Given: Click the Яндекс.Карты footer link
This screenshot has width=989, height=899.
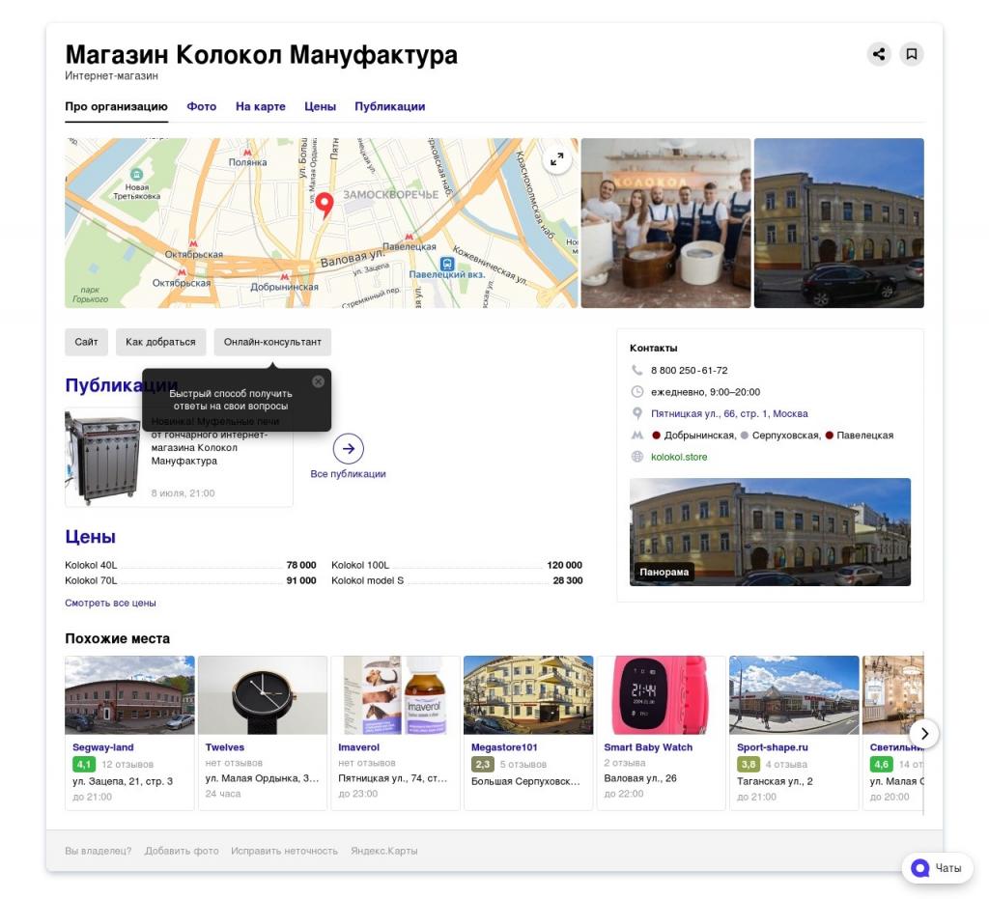Looking at the screenshot, I should tap(384, 851).
